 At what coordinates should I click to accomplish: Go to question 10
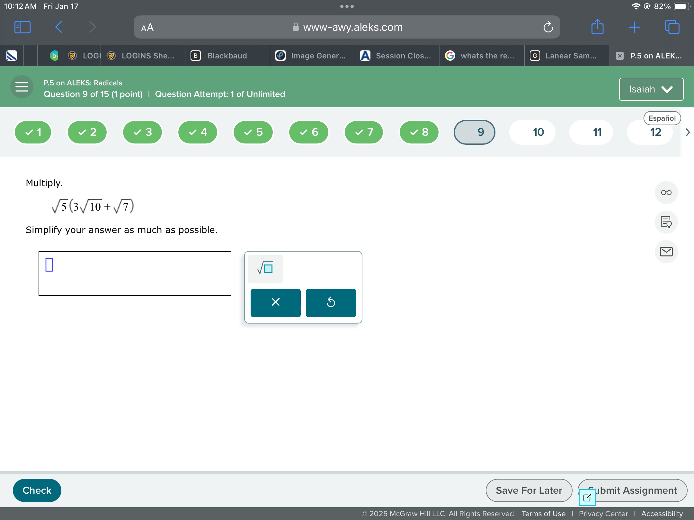click(x=538, y=132)
